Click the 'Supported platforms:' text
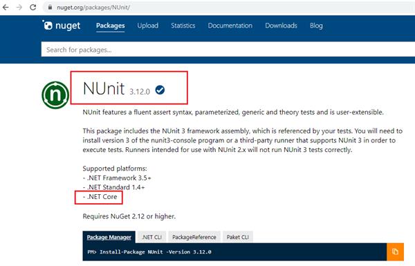This screenshot has width=415, height=266. coord(115,169)
